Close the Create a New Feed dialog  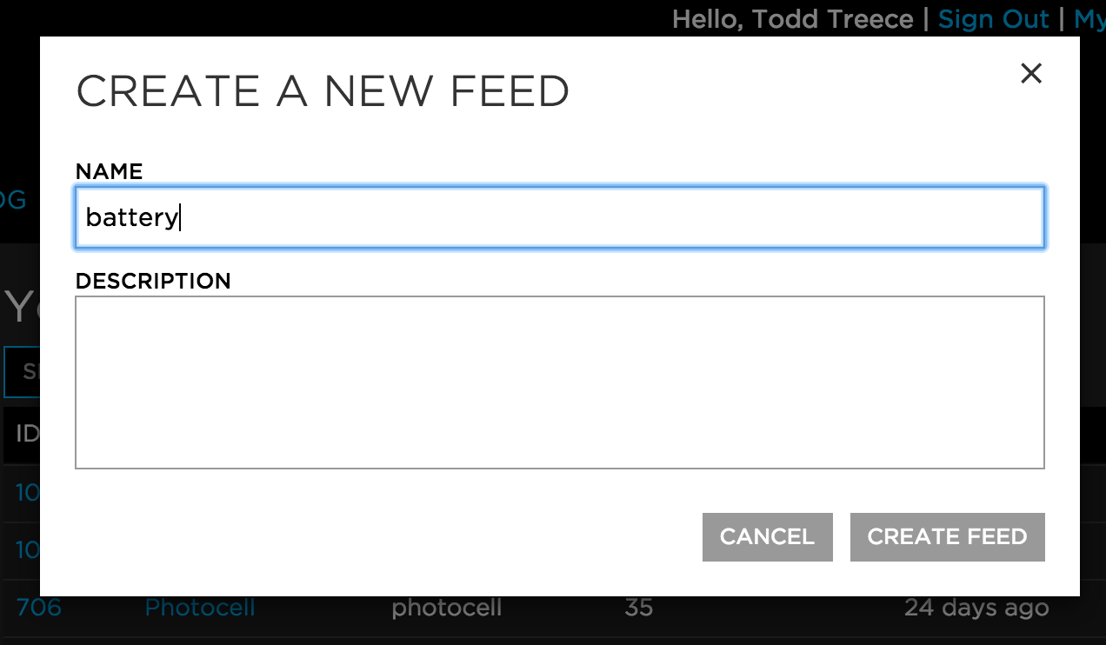click(1030, 73)
